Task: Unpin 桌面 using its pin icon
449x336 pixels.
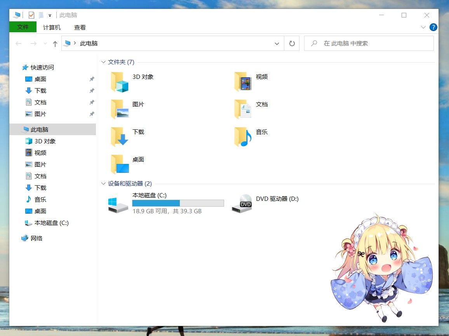Action: (92, 79)
